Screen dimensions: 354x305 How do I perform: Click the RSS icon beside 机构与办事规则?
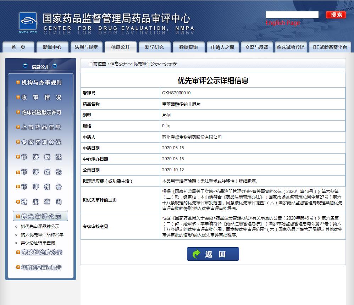18,82
